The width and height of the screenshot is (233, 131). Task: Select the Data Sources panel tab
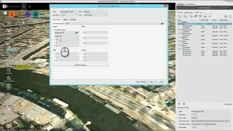click(190, 4)
